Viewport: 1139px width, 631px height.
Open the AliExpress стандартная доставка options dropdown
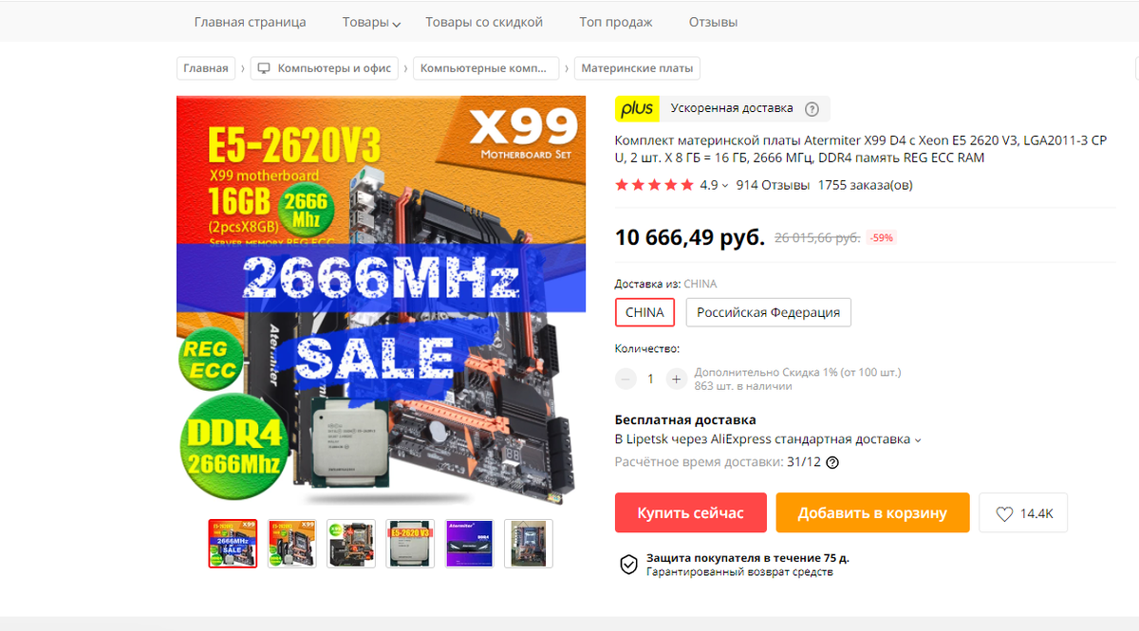tap(918, 440)
